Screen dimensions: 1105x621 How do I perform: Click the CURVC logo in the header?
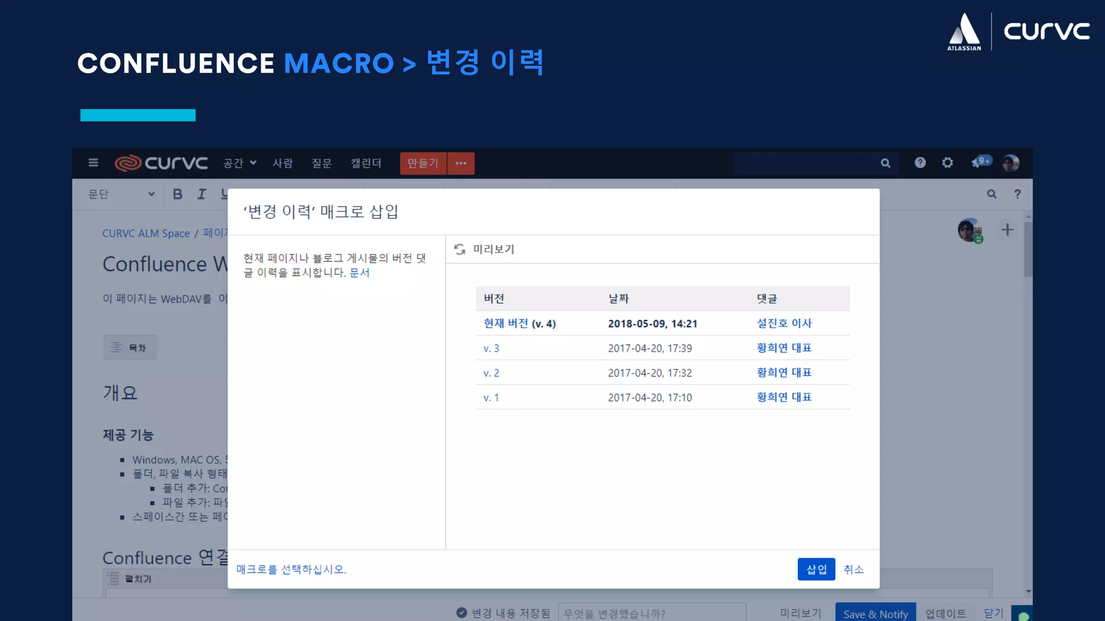161,163
